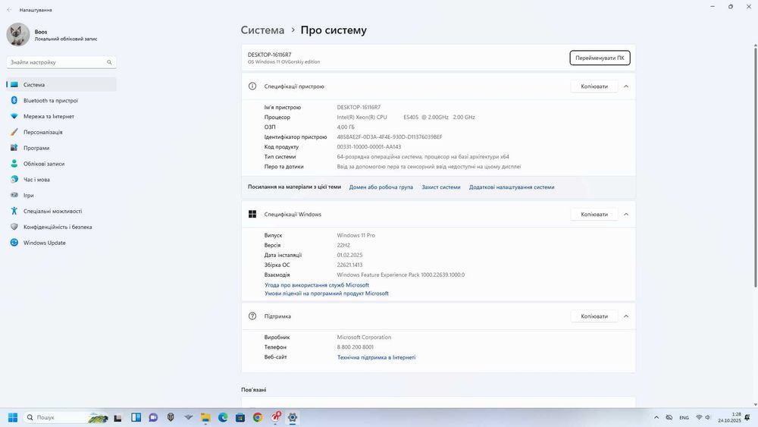Screen dimensions: 758x427
Task: Click the Windows logo next to Специфікації Windows
Action: coord(252,214)
